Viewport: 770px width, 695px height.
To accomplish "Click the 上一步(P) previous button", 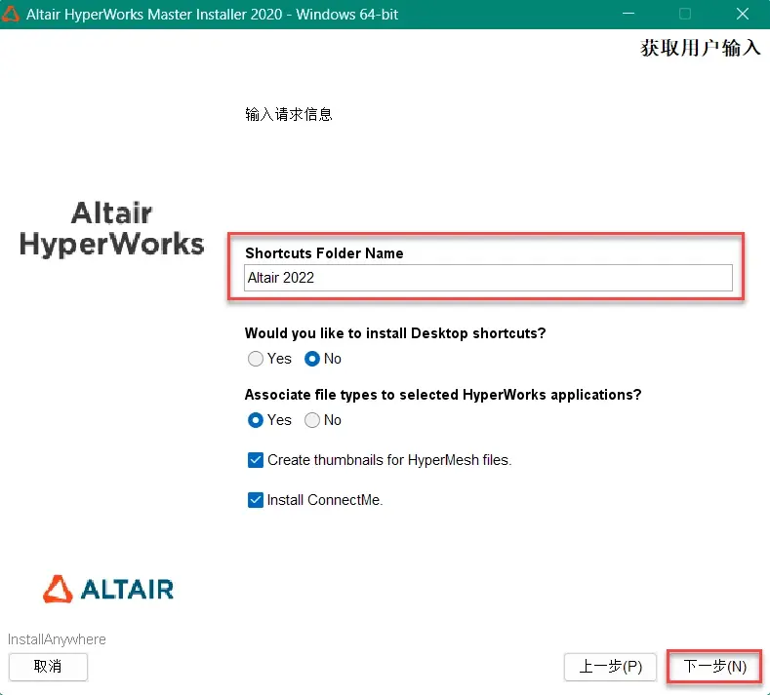I will pos(610,666).
